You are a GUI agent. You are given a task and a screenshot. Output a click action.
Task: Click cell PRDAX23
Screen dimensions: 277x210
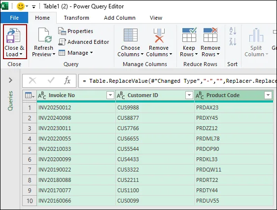pos(234,107)
